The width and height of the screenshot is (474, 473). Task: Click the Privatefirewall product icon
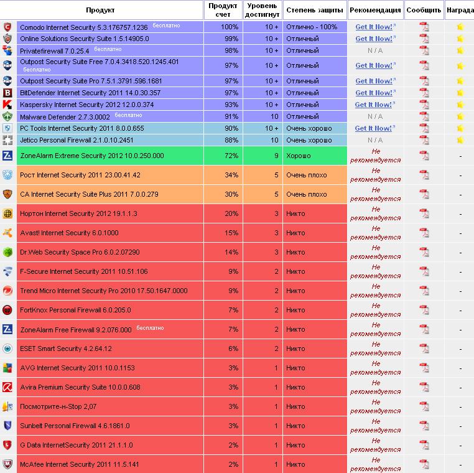pos(7,50)
